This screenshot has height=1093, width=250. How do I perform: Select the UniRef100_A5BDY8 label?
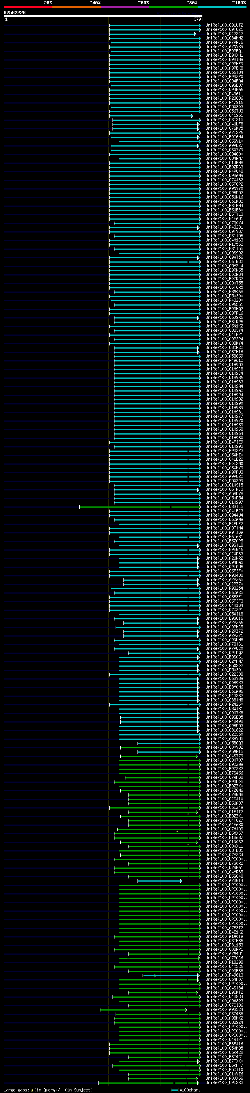225,494
